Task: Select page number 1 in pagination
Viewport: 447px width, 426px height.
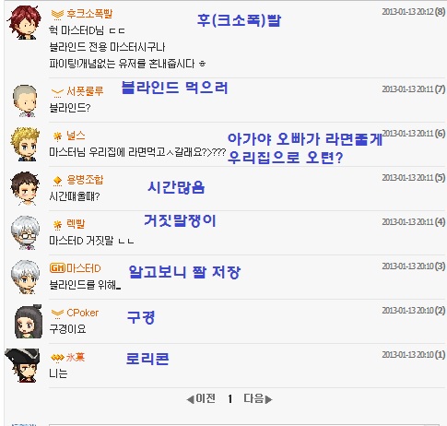Action: coord(229,399)
